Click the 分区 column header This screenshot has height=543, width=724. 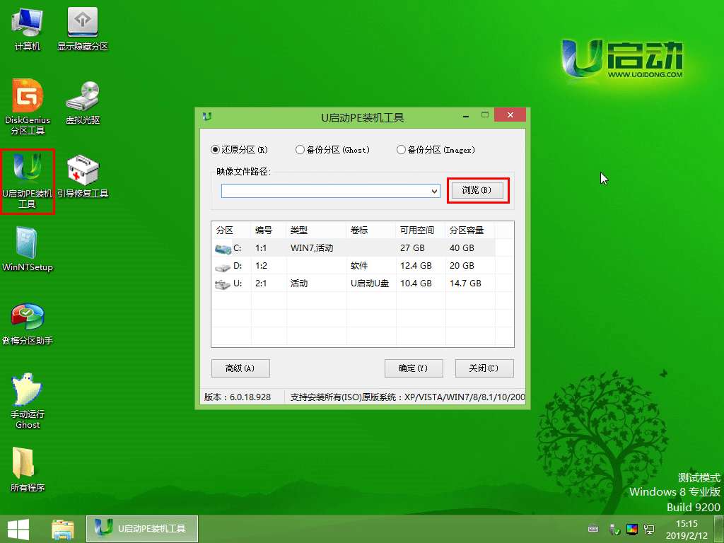[231, 230]
